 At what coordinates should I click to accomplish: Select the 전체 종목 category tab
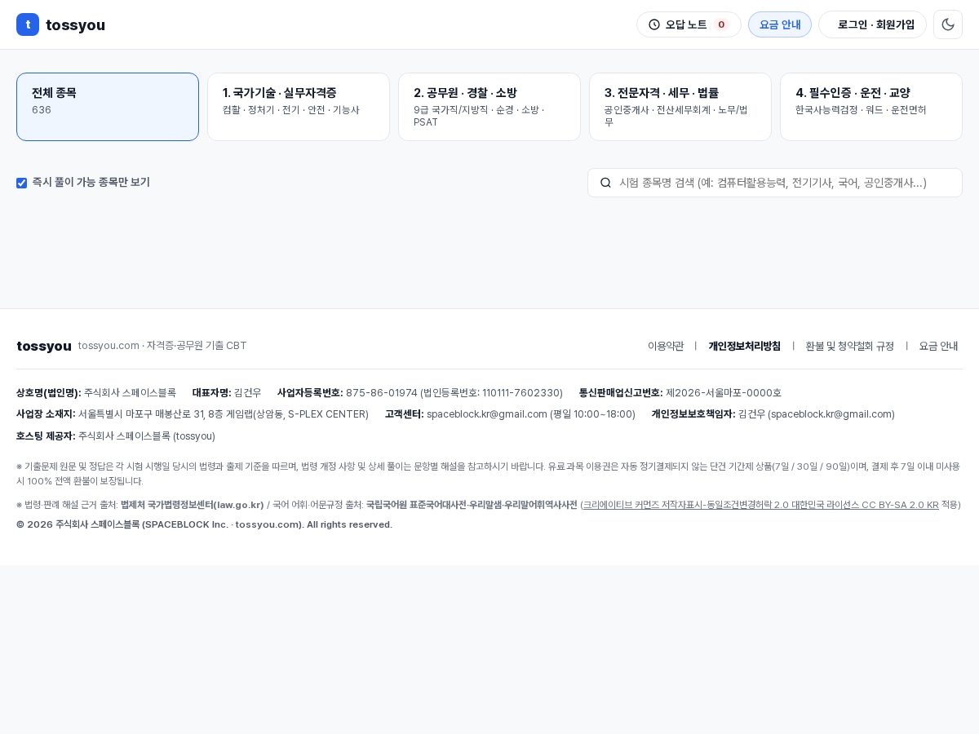coord(108,107)
